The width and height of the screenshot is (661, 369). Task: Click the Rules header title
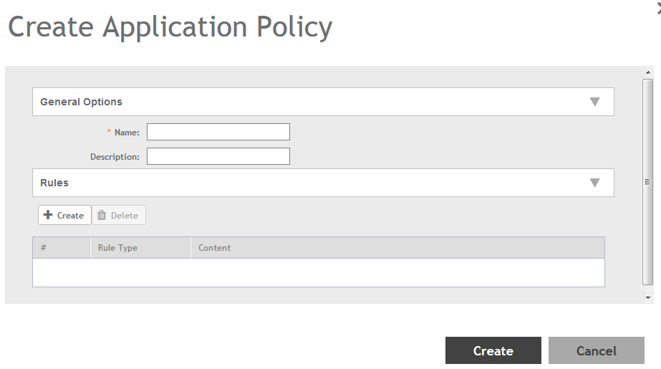coord(54,183)
